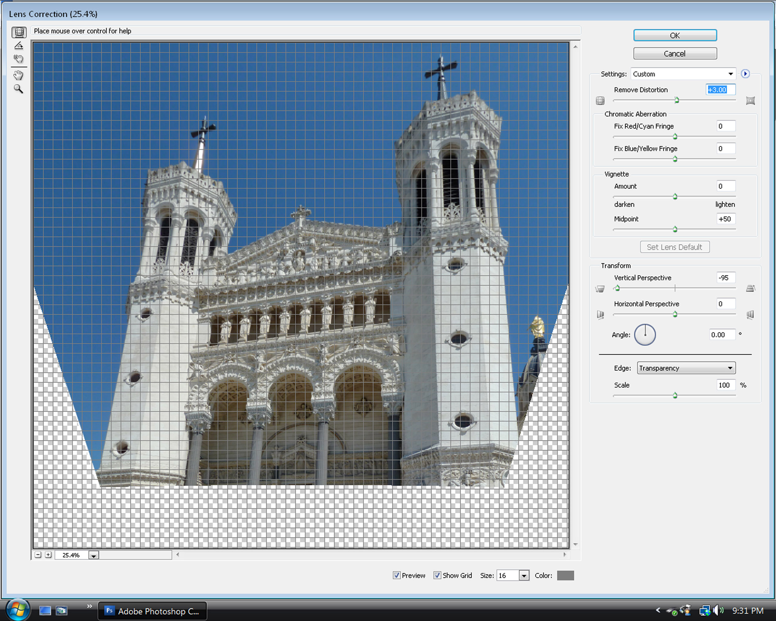The width and height of the screenshot is (776, 621).
Task: Click the grid Color swatch
Action: [565, 575]
